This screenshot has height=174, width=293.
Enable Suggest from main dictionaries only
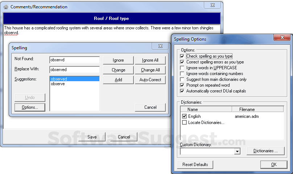[x=182, y=79]
